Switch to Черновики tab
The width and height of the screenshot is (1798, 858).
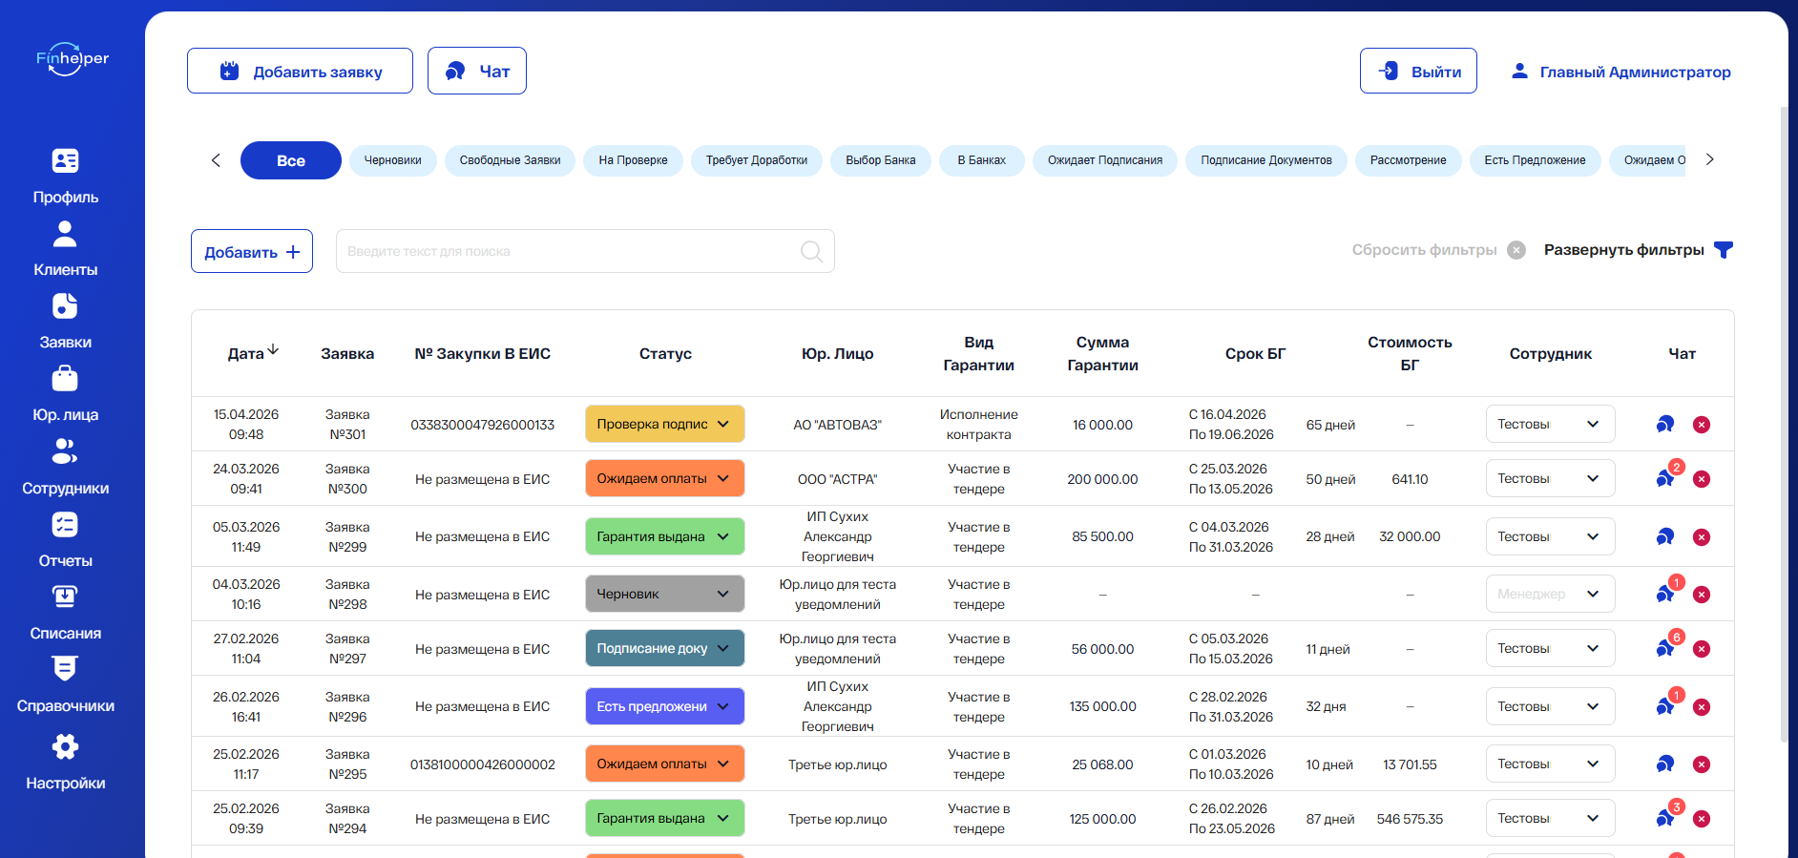(393, 160)
